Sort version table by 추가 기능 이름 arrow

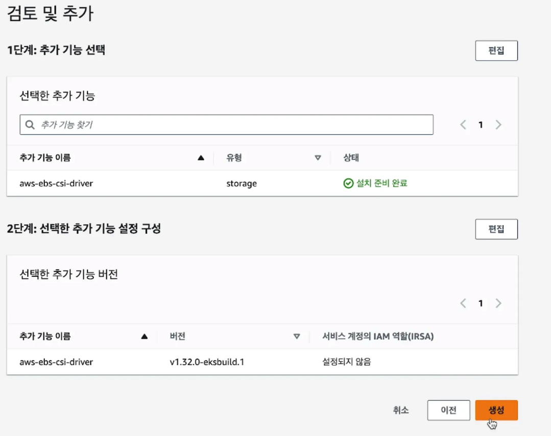click(145, 336)
